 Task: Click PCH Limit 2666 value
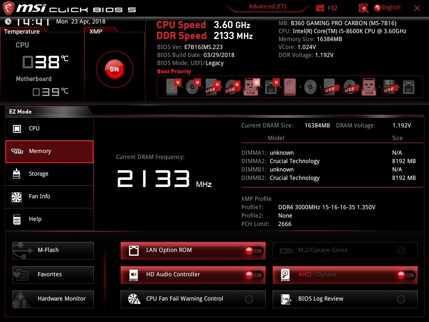(x=284, y=224)
